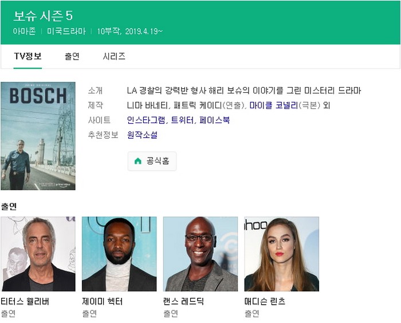Open the 공식홈 official site button

(152, 161)
